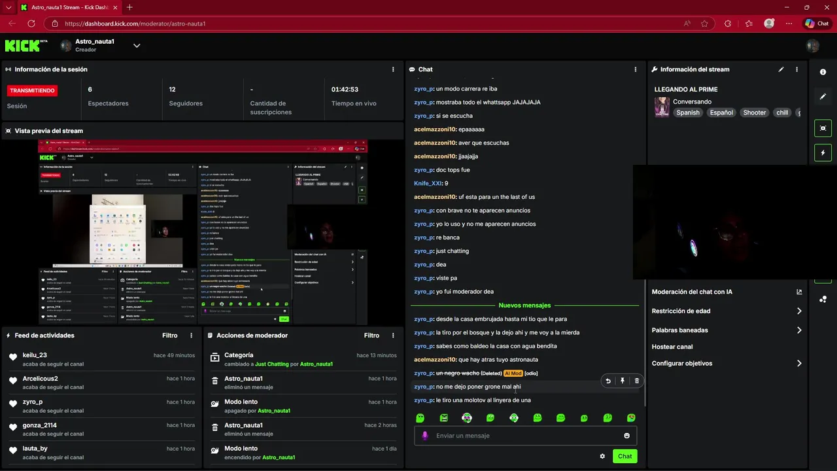
Task: Toggle the lightning bolt icon in sidebar
Action: pyautogui.click(x=823, y=152)
